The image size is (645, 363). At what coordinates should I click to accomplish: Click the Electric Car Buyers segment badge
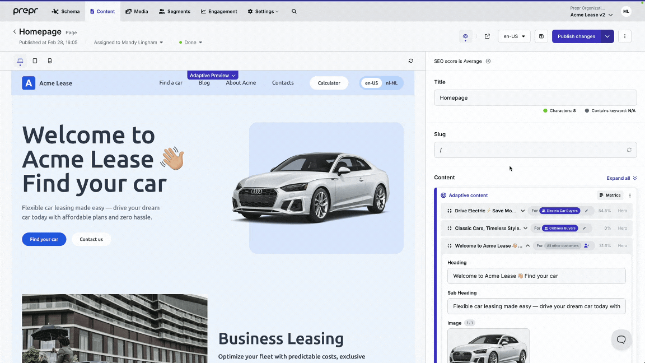[x=560, y=211]
